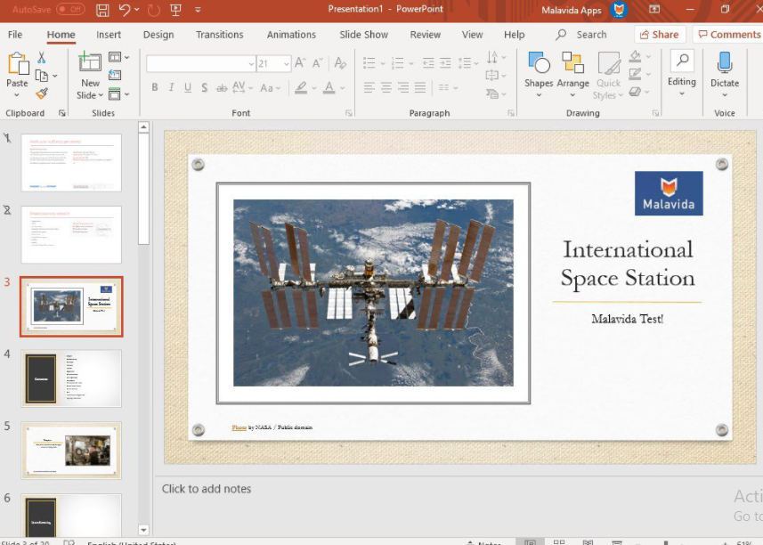Click the Save icon in title bar
The image size is (763, 545).
102,10
